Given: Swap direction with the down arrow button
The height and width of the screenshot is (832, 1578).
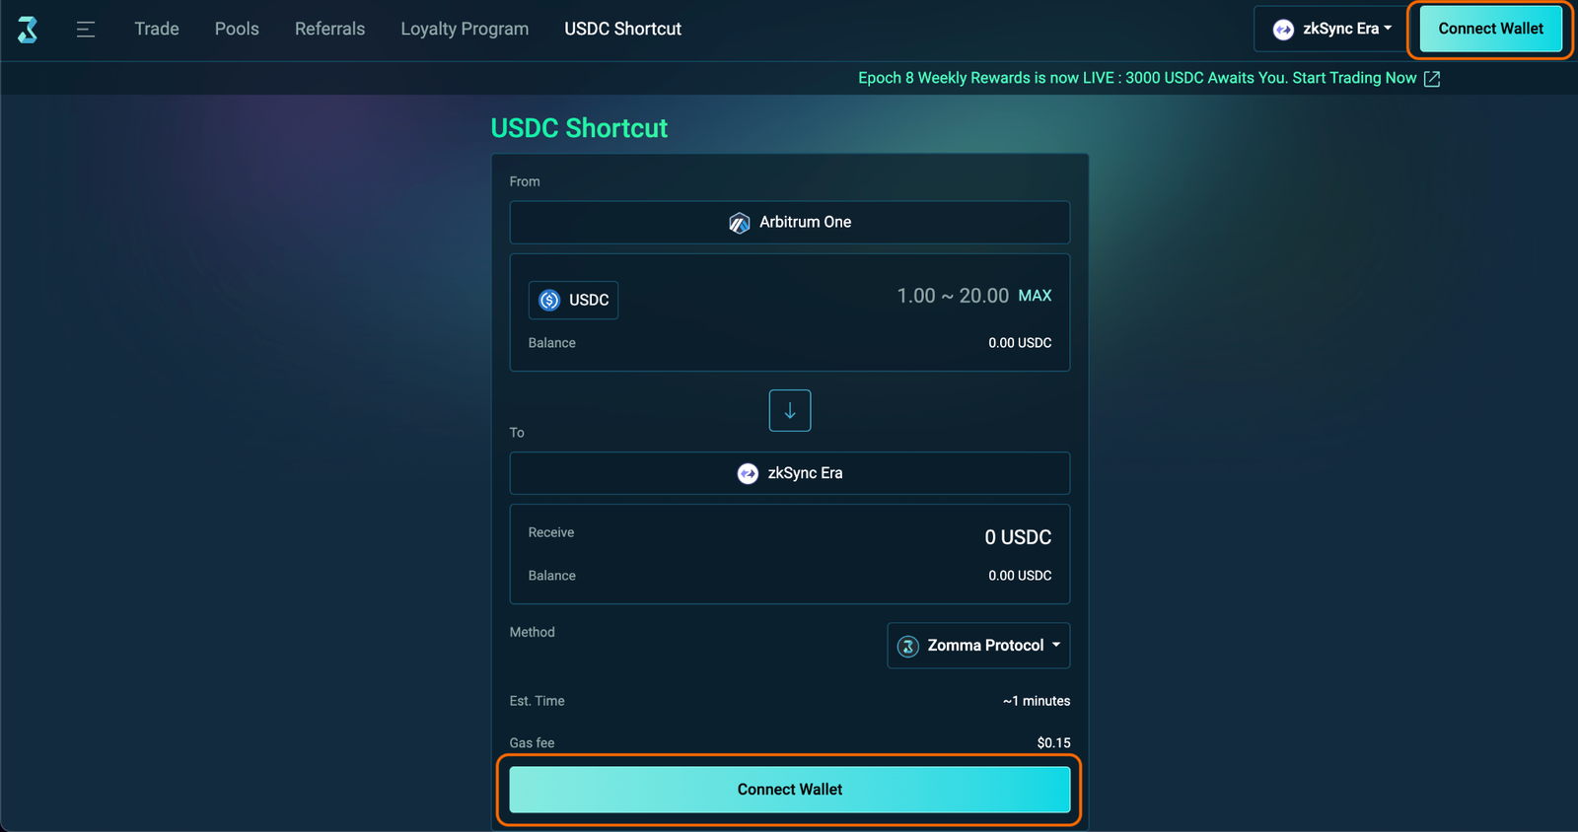Looking at the screenshot, I should pyautogui.click(x=790, y=410).
